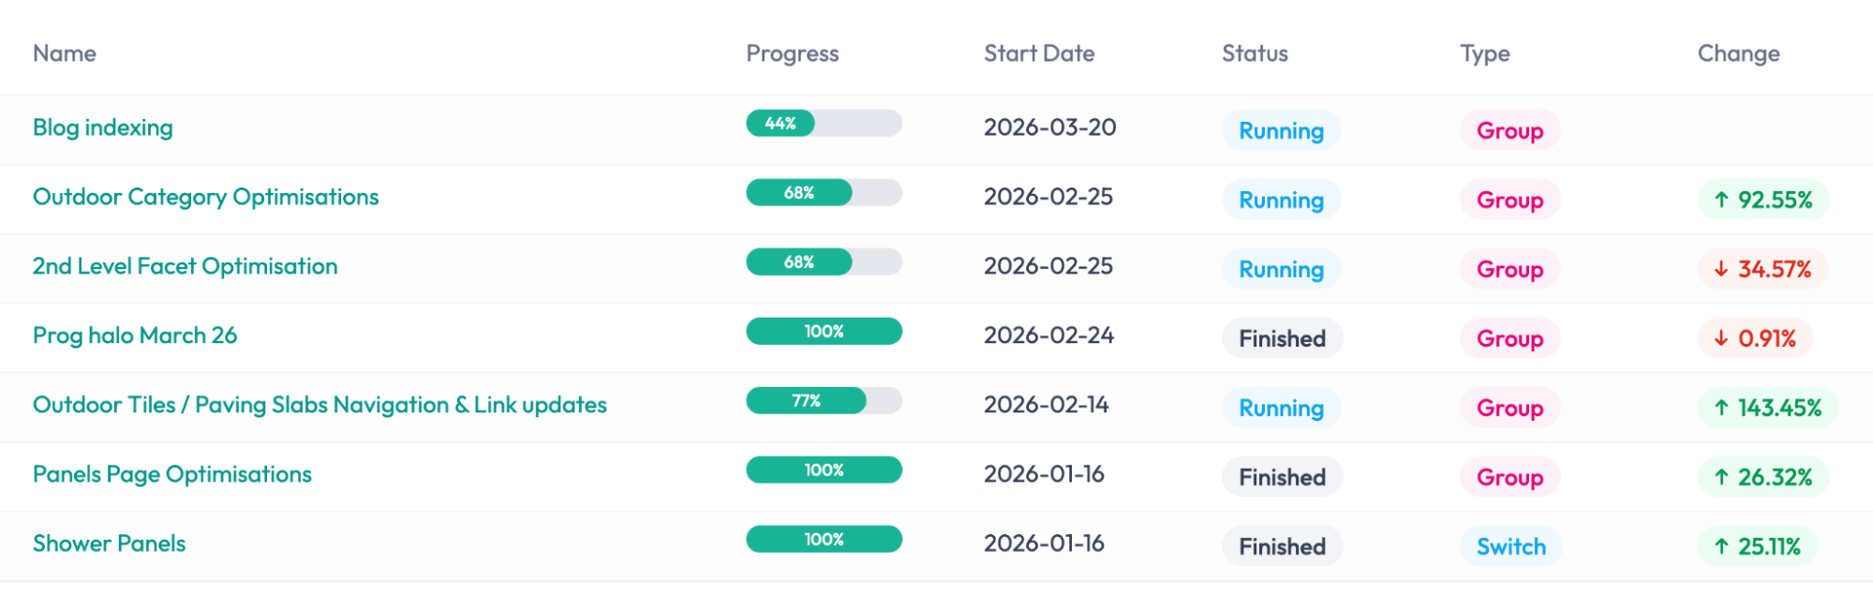The height and width of the screenshot is (597, 1873).
Task: Open the Prog halo March 26 link
Action: coord(135,336)
